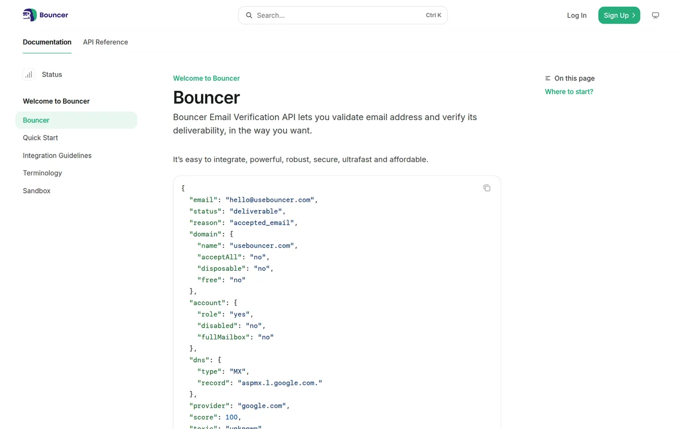Click the "aspmx.l.google.com." record value
This screenshot has height=429, width=686.
click(x=280, y=383)
